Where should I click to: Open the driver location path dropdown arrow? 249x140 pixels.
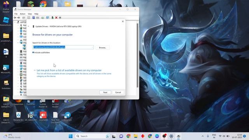92,47
